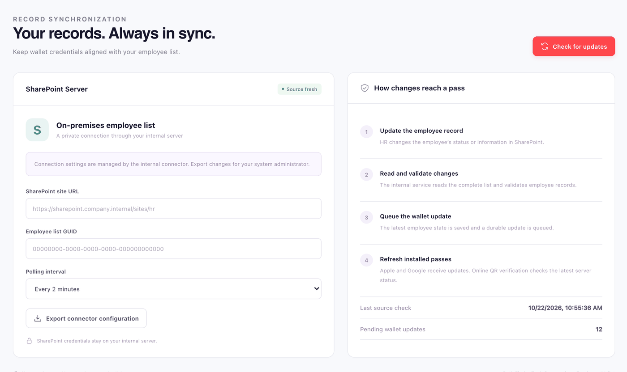This screenshot has width=627, height=372.
Task: Click the "latest employee state is saved" description
Action: (x=467, y=228)
